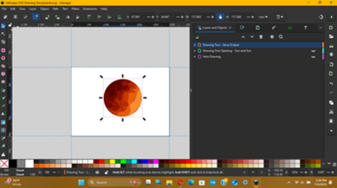The width and height of the screenshot is (337, 188).
Task: Move layer down with down arrow
Action: point(252,37)
